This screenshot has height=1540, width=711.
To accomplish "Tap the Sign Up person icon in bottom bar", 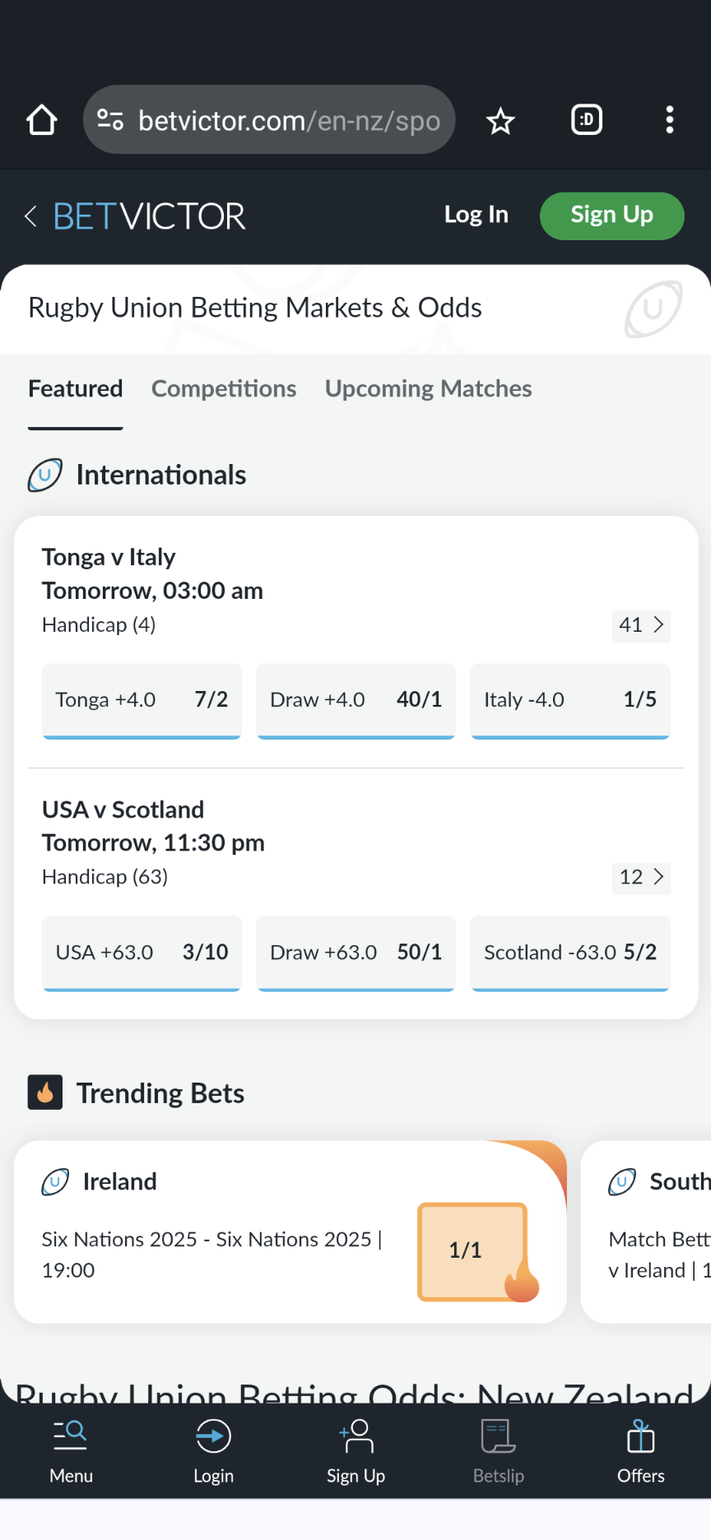I will (355, 1436).
